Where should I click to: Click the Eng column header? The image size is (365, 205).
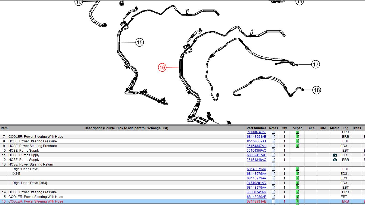(345, 128)
